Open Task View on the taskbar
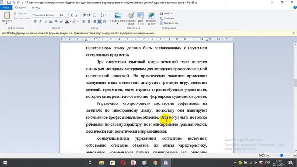Viewport: 297px width, 167px height. tap(90, 163)
